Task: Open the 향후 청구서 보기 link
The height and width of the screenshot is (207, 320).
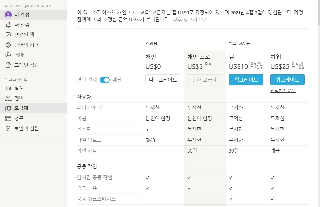Action: pyautogui.click(x=190, y=20)
